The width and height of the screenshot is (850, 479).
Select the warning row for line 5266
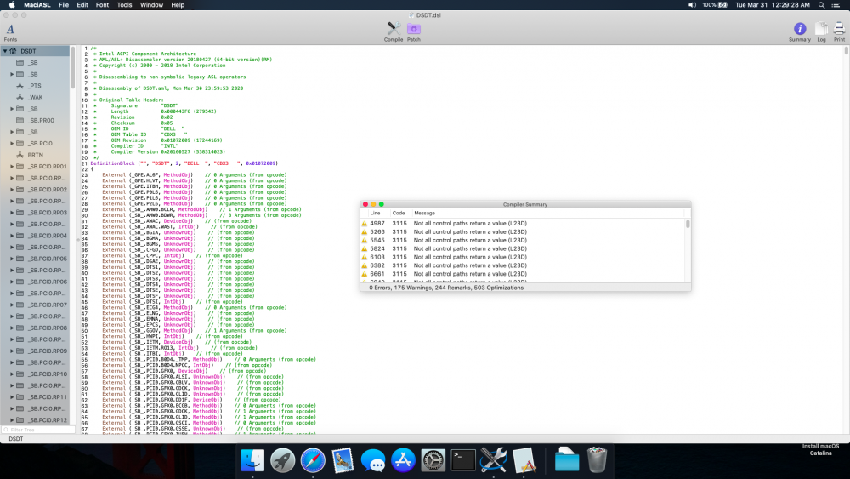[523, 231]
